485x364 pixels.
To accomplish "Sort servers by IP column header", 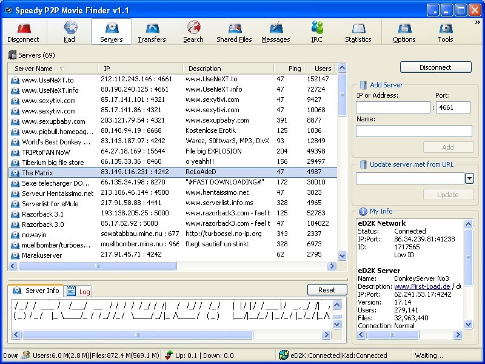I will 141,69.
